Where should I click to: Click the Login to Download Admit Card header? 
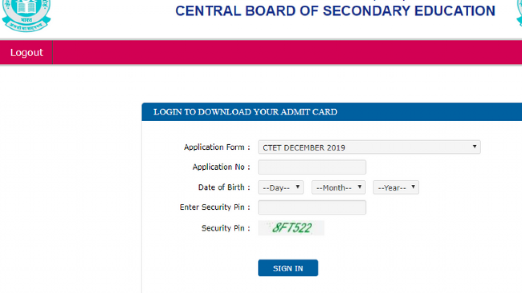[246, 112]
